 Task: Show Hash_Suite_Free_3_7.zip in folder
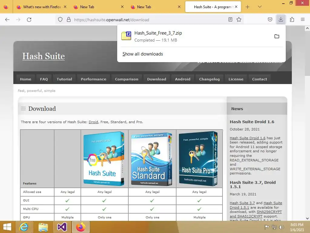click(277, 36)
